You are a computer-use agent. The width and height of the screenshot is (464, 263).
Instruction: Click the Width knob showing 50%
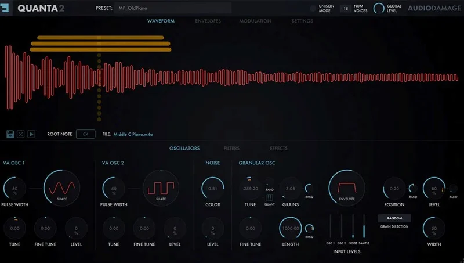[434, 228]
